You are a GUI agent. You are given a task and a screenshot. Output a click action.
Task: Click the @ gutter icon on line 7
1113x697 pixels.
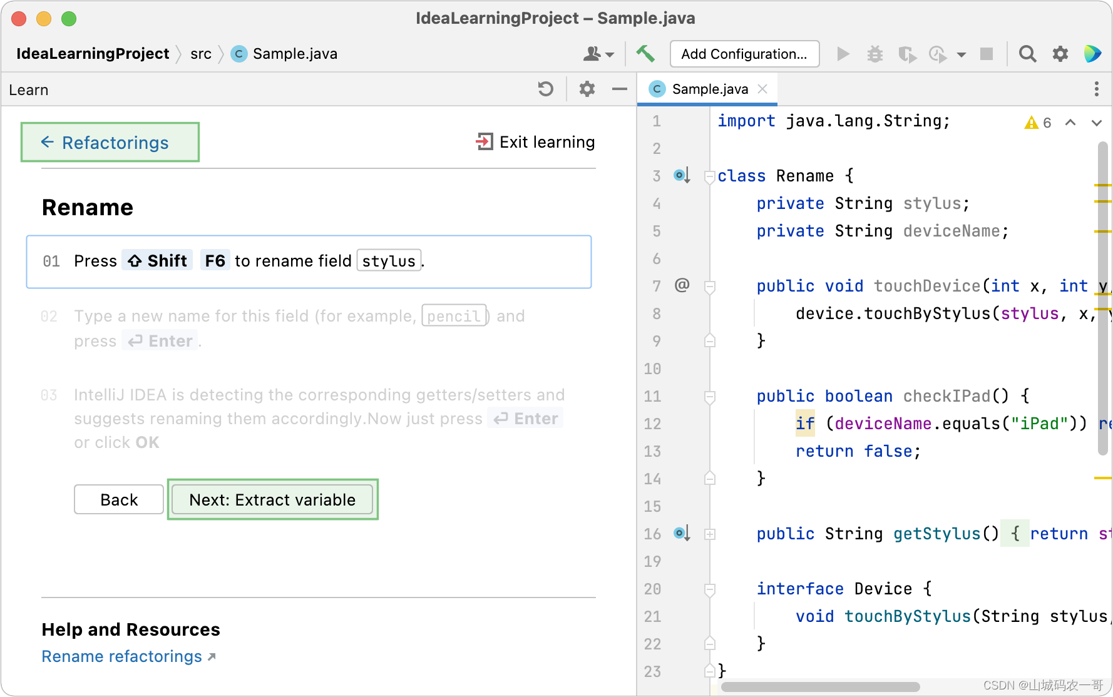pyautogui.click(x=682, y=285)
